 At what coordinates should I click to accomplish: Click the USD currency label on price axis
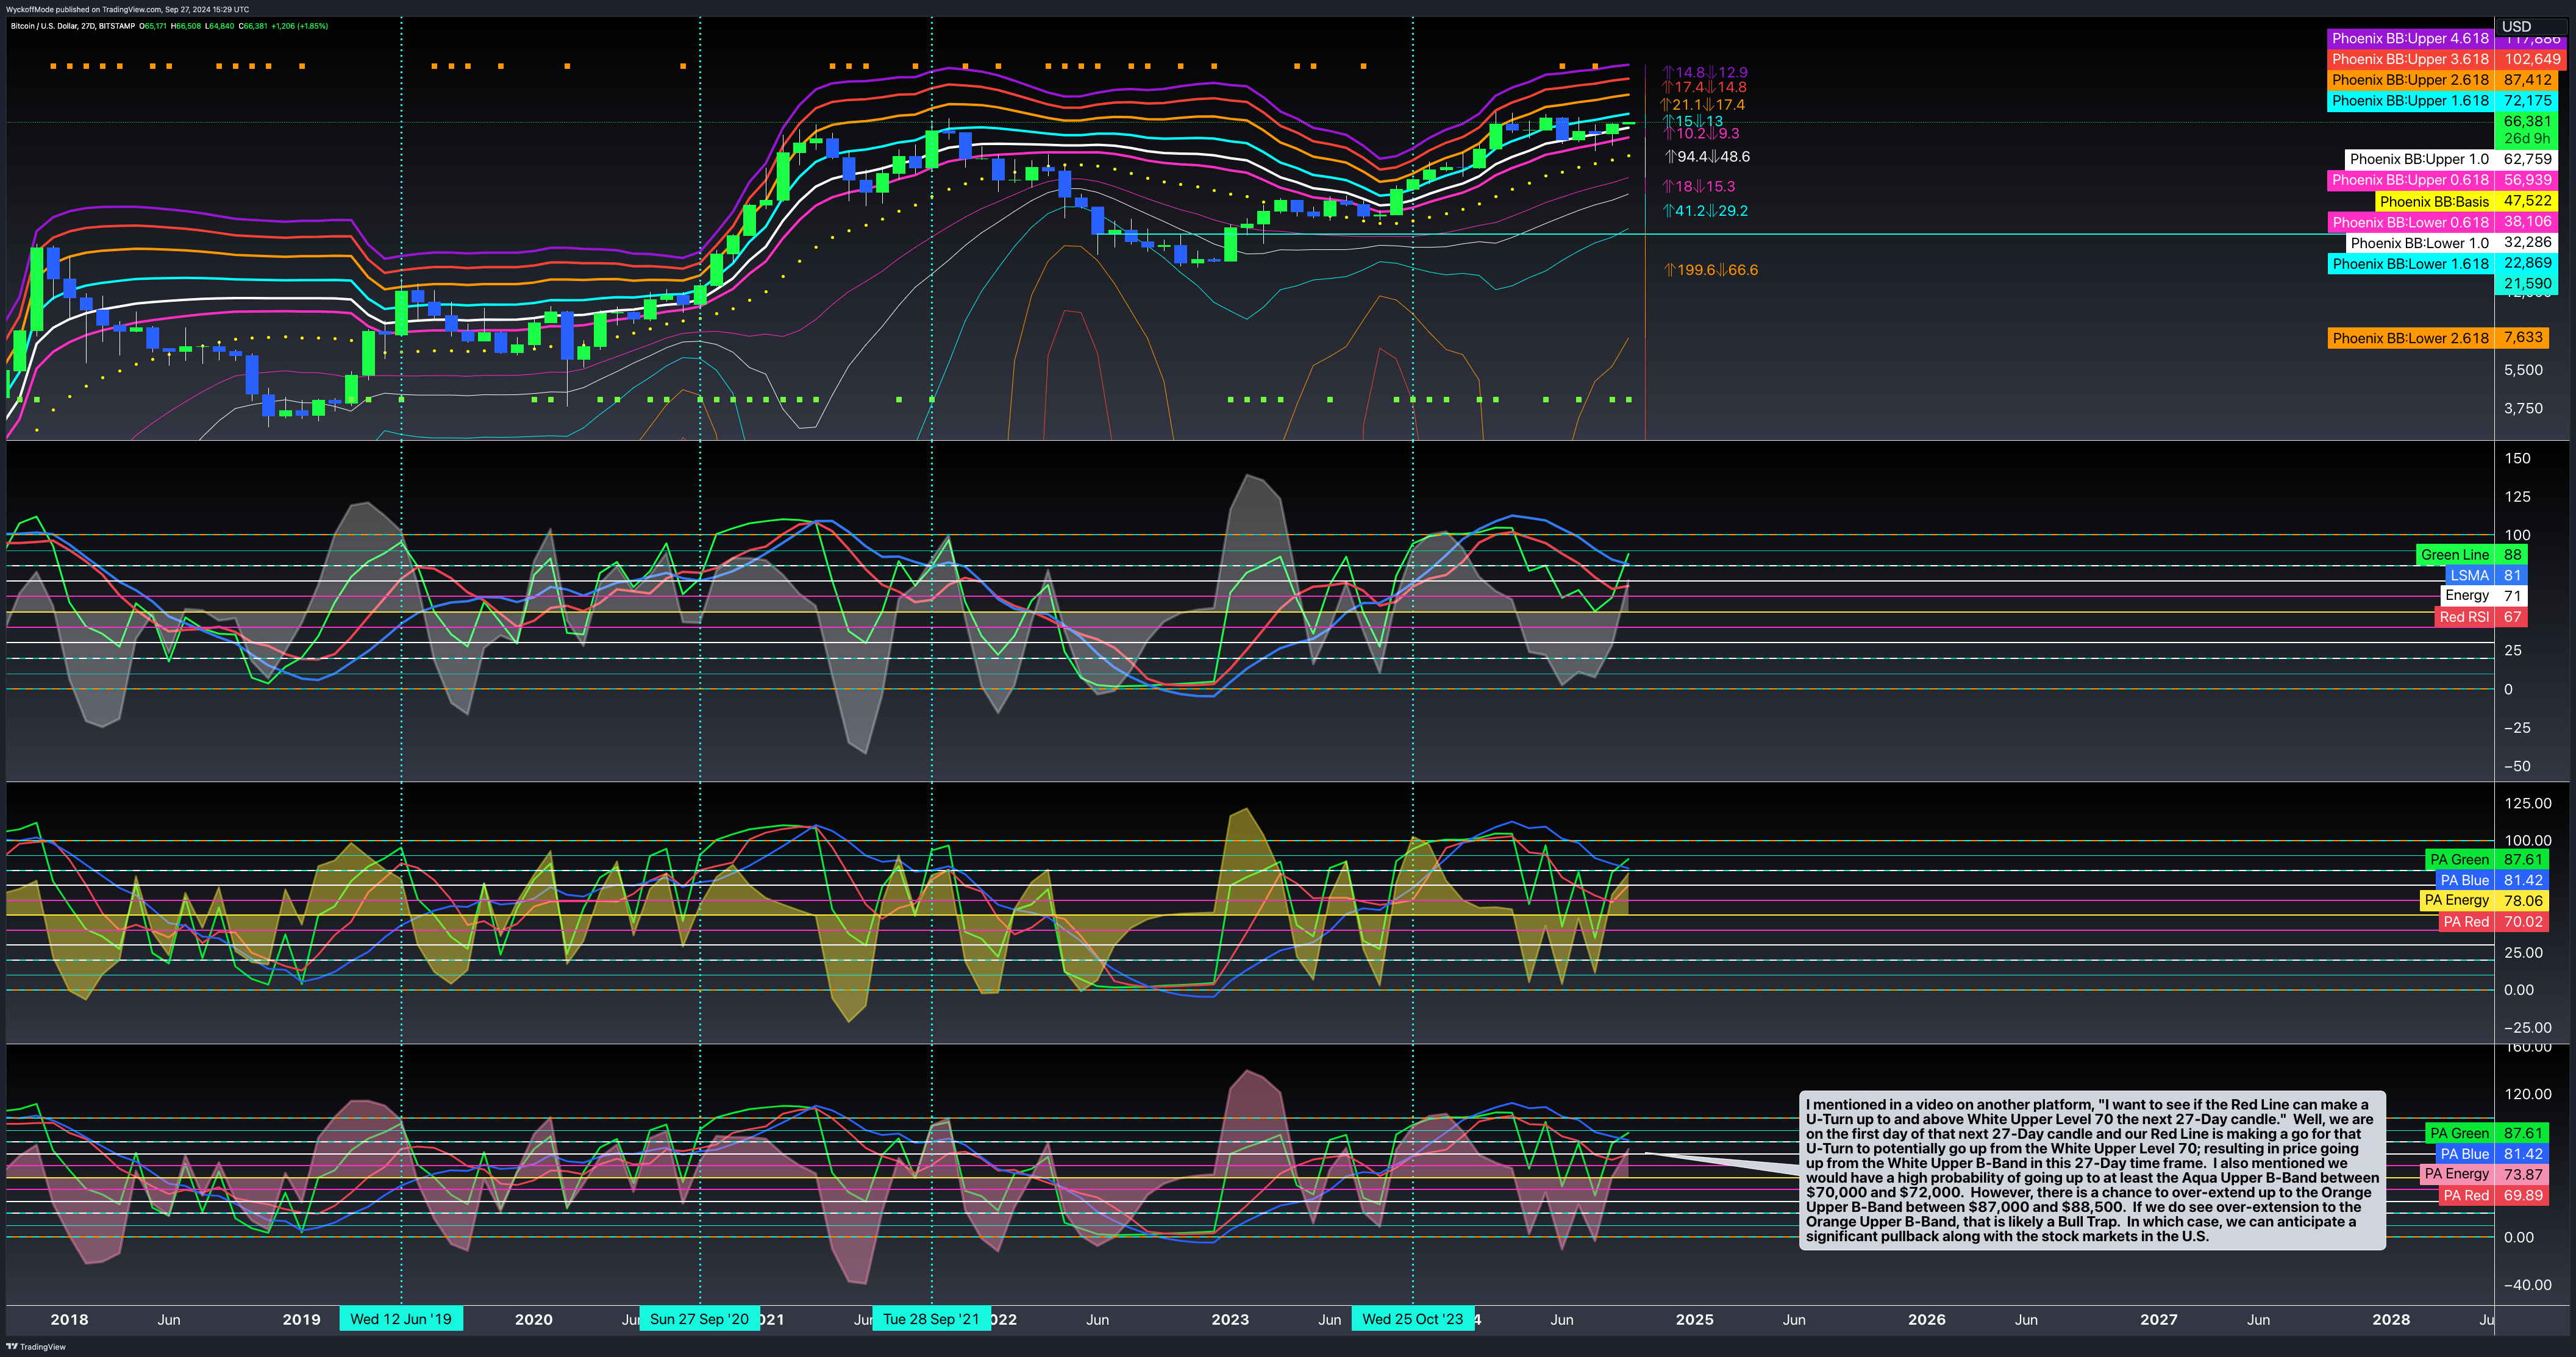pos(2517,27)
